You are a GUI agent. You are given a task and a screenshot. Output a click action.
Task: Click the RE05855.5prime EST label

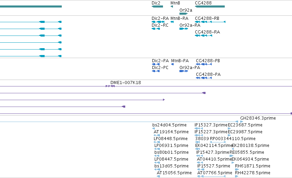pos(247,152)
